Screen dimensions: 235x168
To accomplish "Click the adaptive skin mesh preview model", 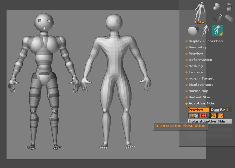I will click(115, 82).
